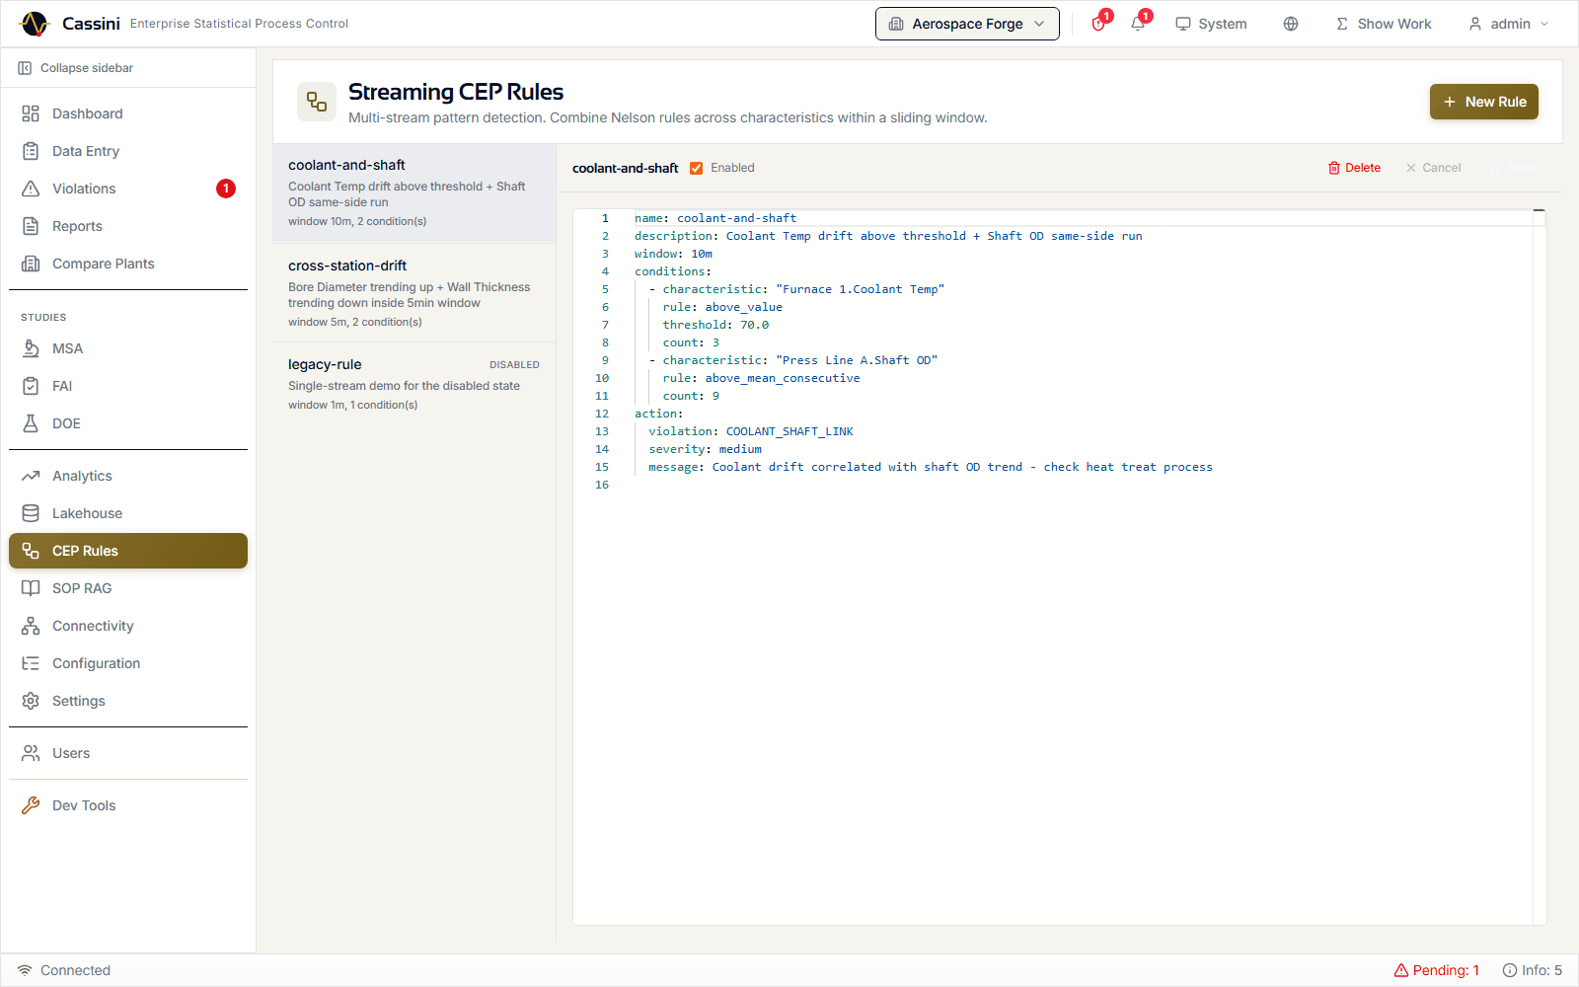Image resolution: width=1579 pixels, height=987 pixels.
Task: Click the 'count: 9' editor line
Action: 691,396
